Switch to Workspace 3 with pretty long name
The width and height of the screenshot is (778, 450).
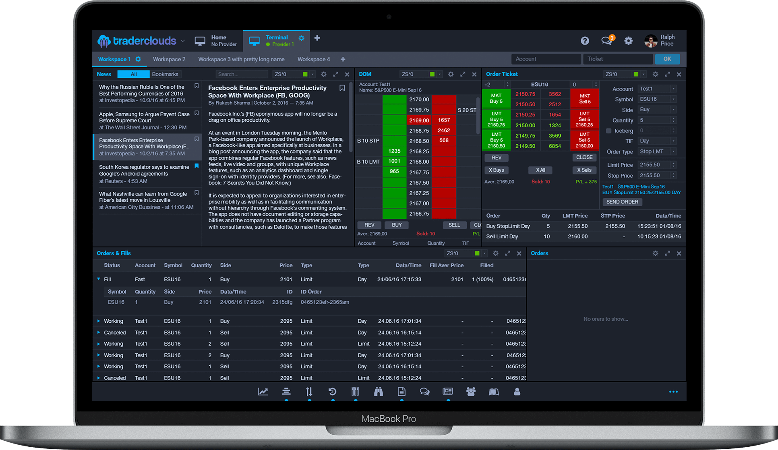tap(241, 59)
